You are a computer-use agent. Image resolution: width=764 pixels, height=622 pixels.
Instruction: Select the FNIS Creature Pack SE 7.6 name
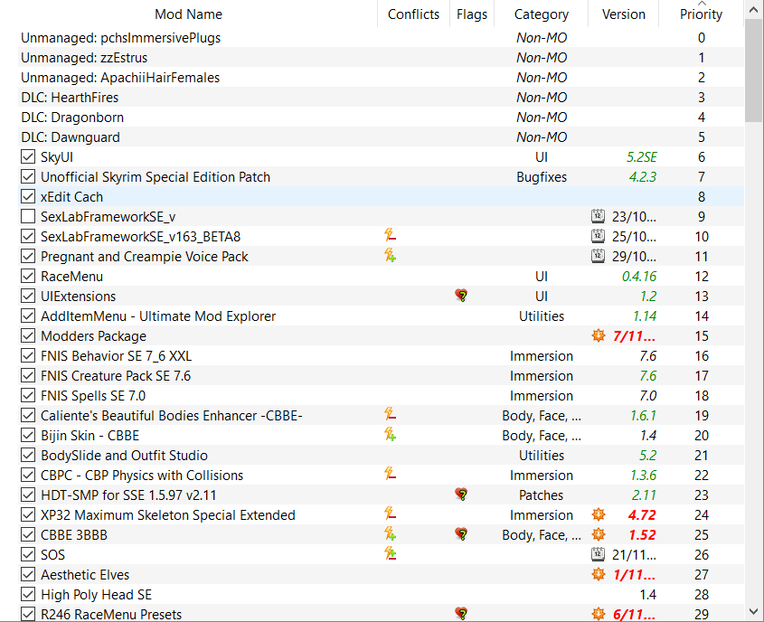point(116,376)
